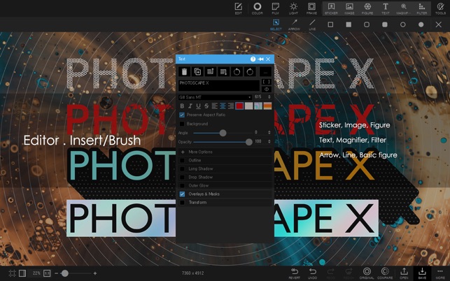The width and height of the screenshot is (450, 281).
Task: Pick the filled square shape
Action: pos(349,24)
